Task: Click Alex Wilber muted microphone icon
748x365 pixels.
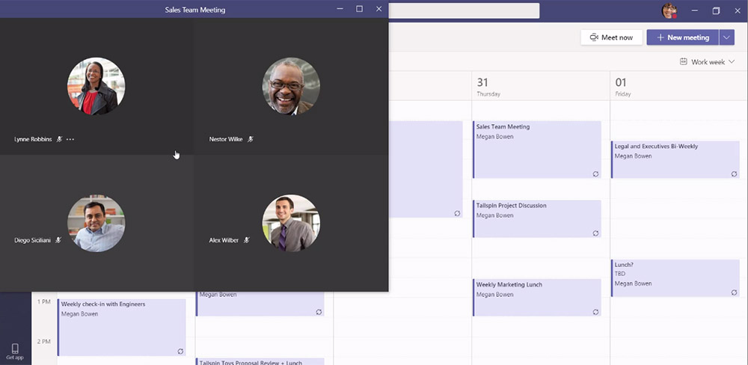Action: click(246, 240)
